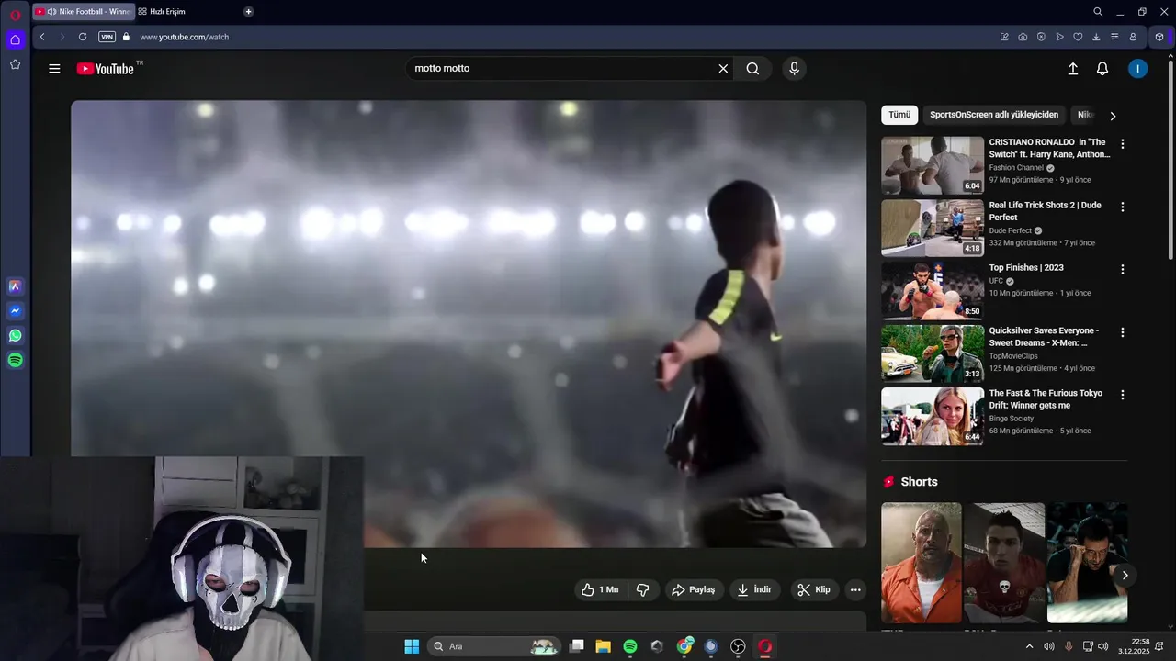Open the Windows Start button

pyautogui.click(x=412, y=646)
